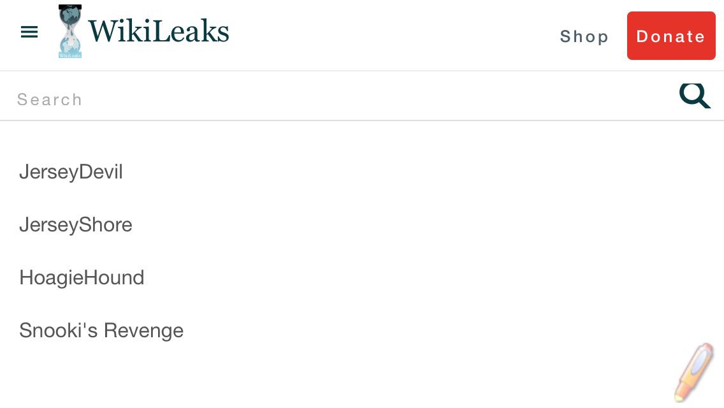Visit the Shop page in header
The height and width of the screenshot is (408, 724).
[584, 36]
